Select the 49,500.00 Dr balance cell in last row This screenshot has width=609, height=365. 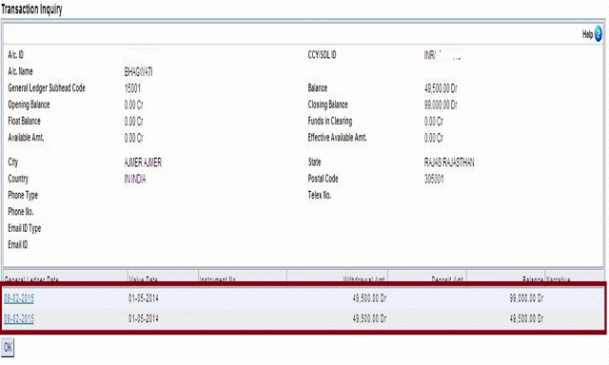coord(526,318)
